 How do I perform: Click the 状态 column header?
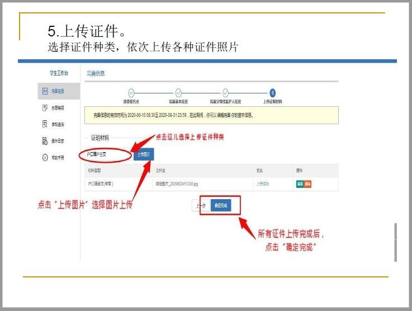(x=259, y=171)
